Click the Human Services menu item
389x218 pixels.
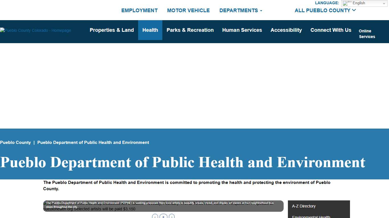242,30
